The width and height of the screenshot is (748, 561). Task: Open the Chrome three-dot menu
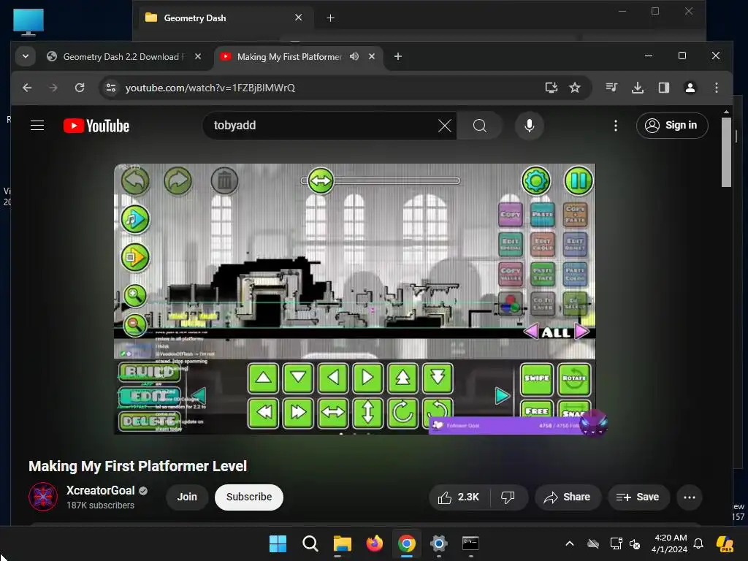[716, 88]
